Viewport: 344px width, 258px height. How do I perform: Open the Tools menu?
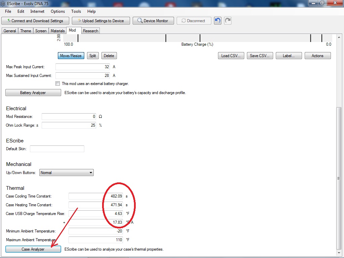[76, 11]
